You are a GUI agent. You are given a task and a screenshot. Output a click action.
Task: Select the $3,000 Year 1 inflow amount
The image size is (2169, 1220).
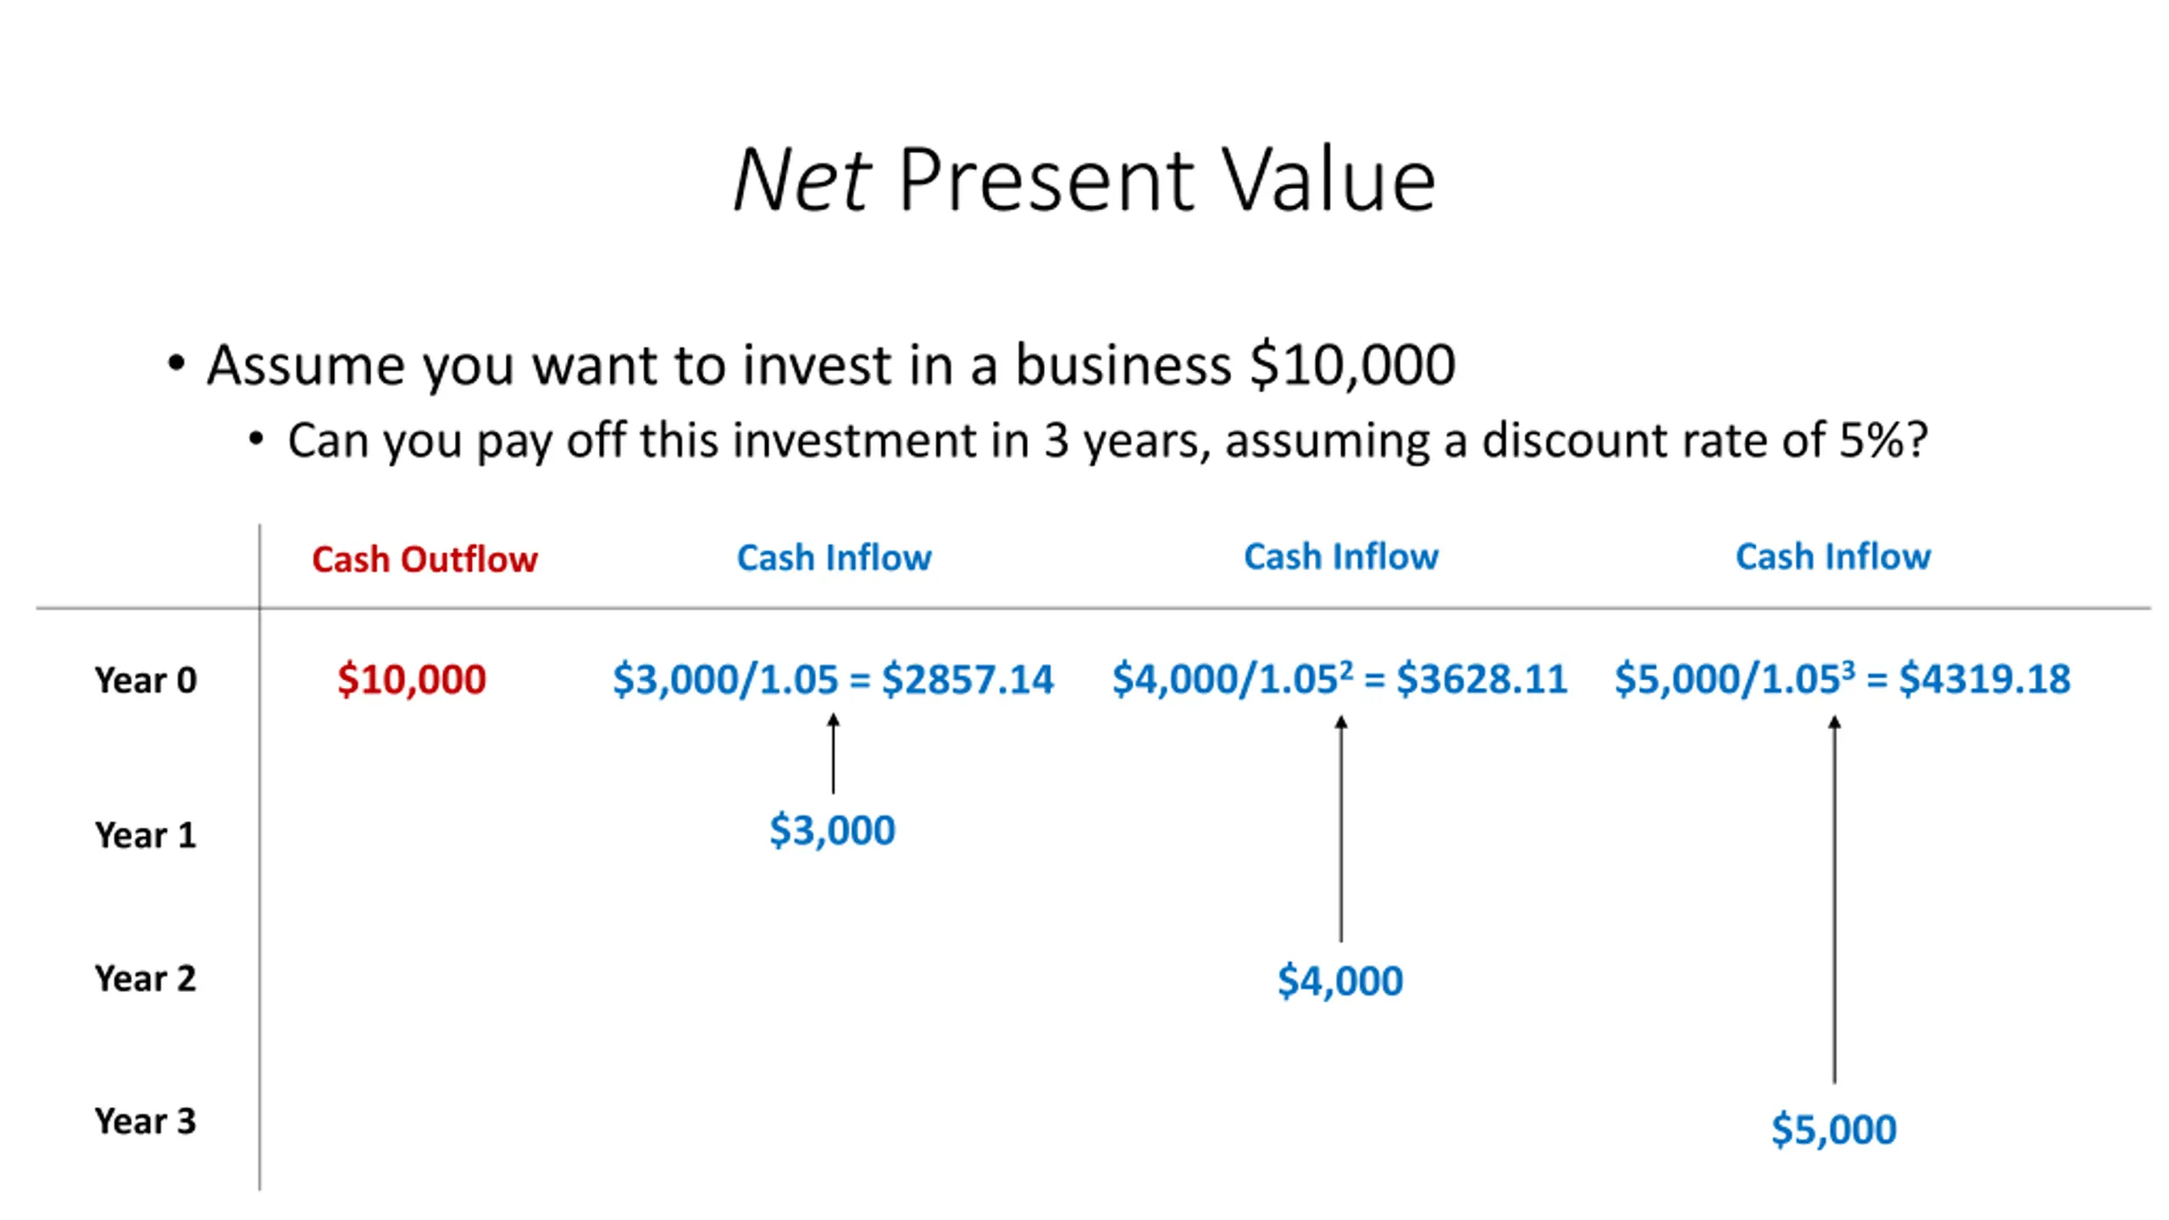(832, 829)
